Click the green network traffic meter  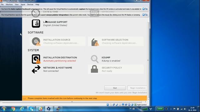tap(144, 109)
